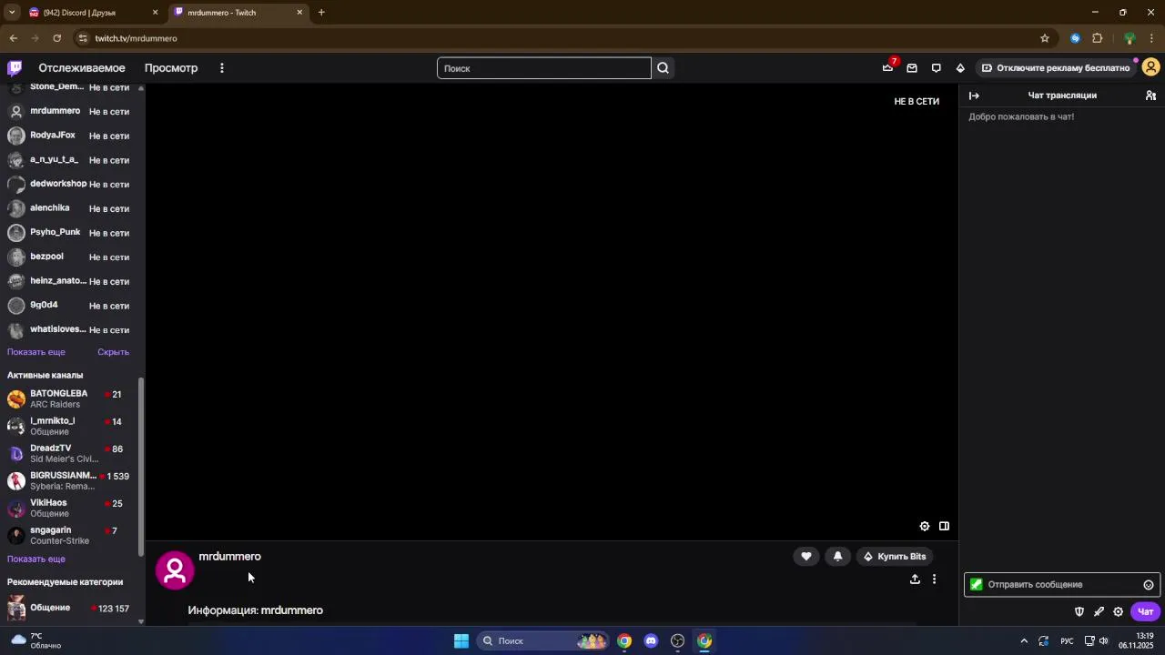Send message with Чат button

1146,611
